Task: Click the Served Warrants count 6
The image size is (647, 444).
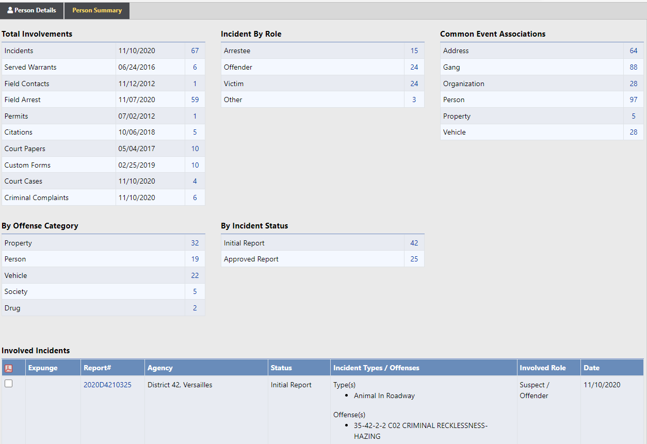Action: point(195,67)
